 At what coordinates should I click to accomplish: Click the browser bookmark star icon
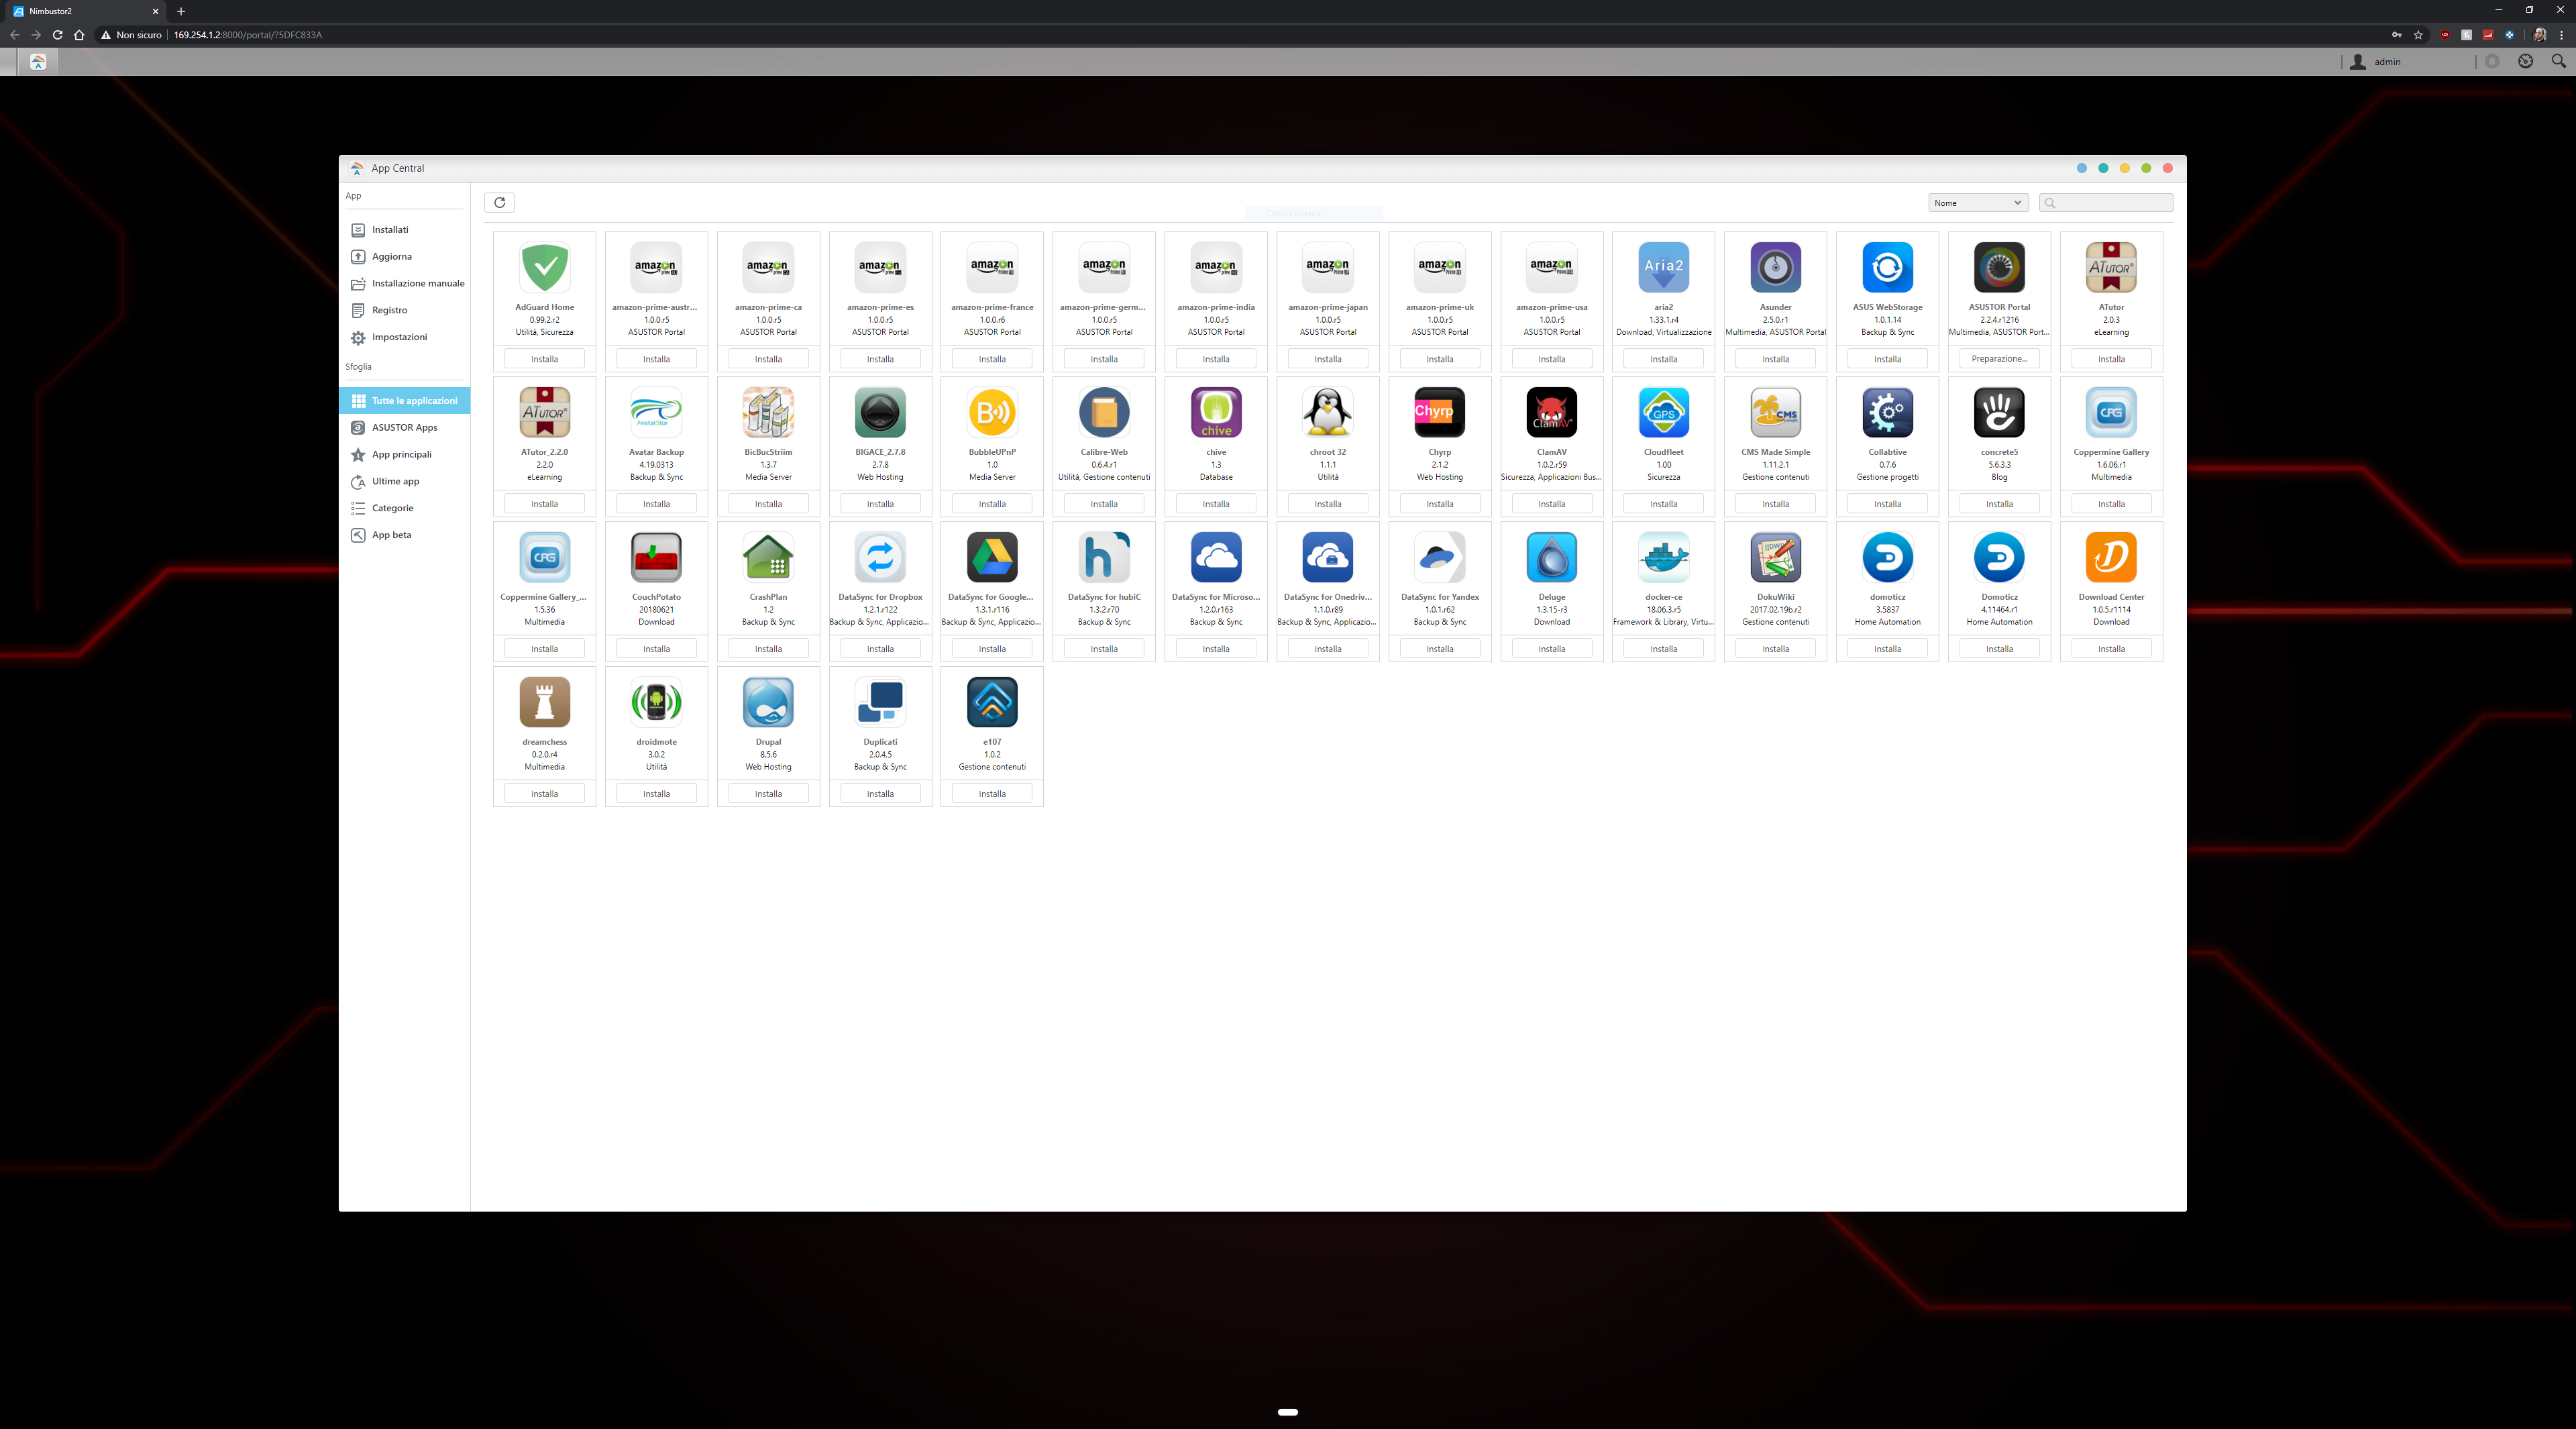tap(2418, 35)
